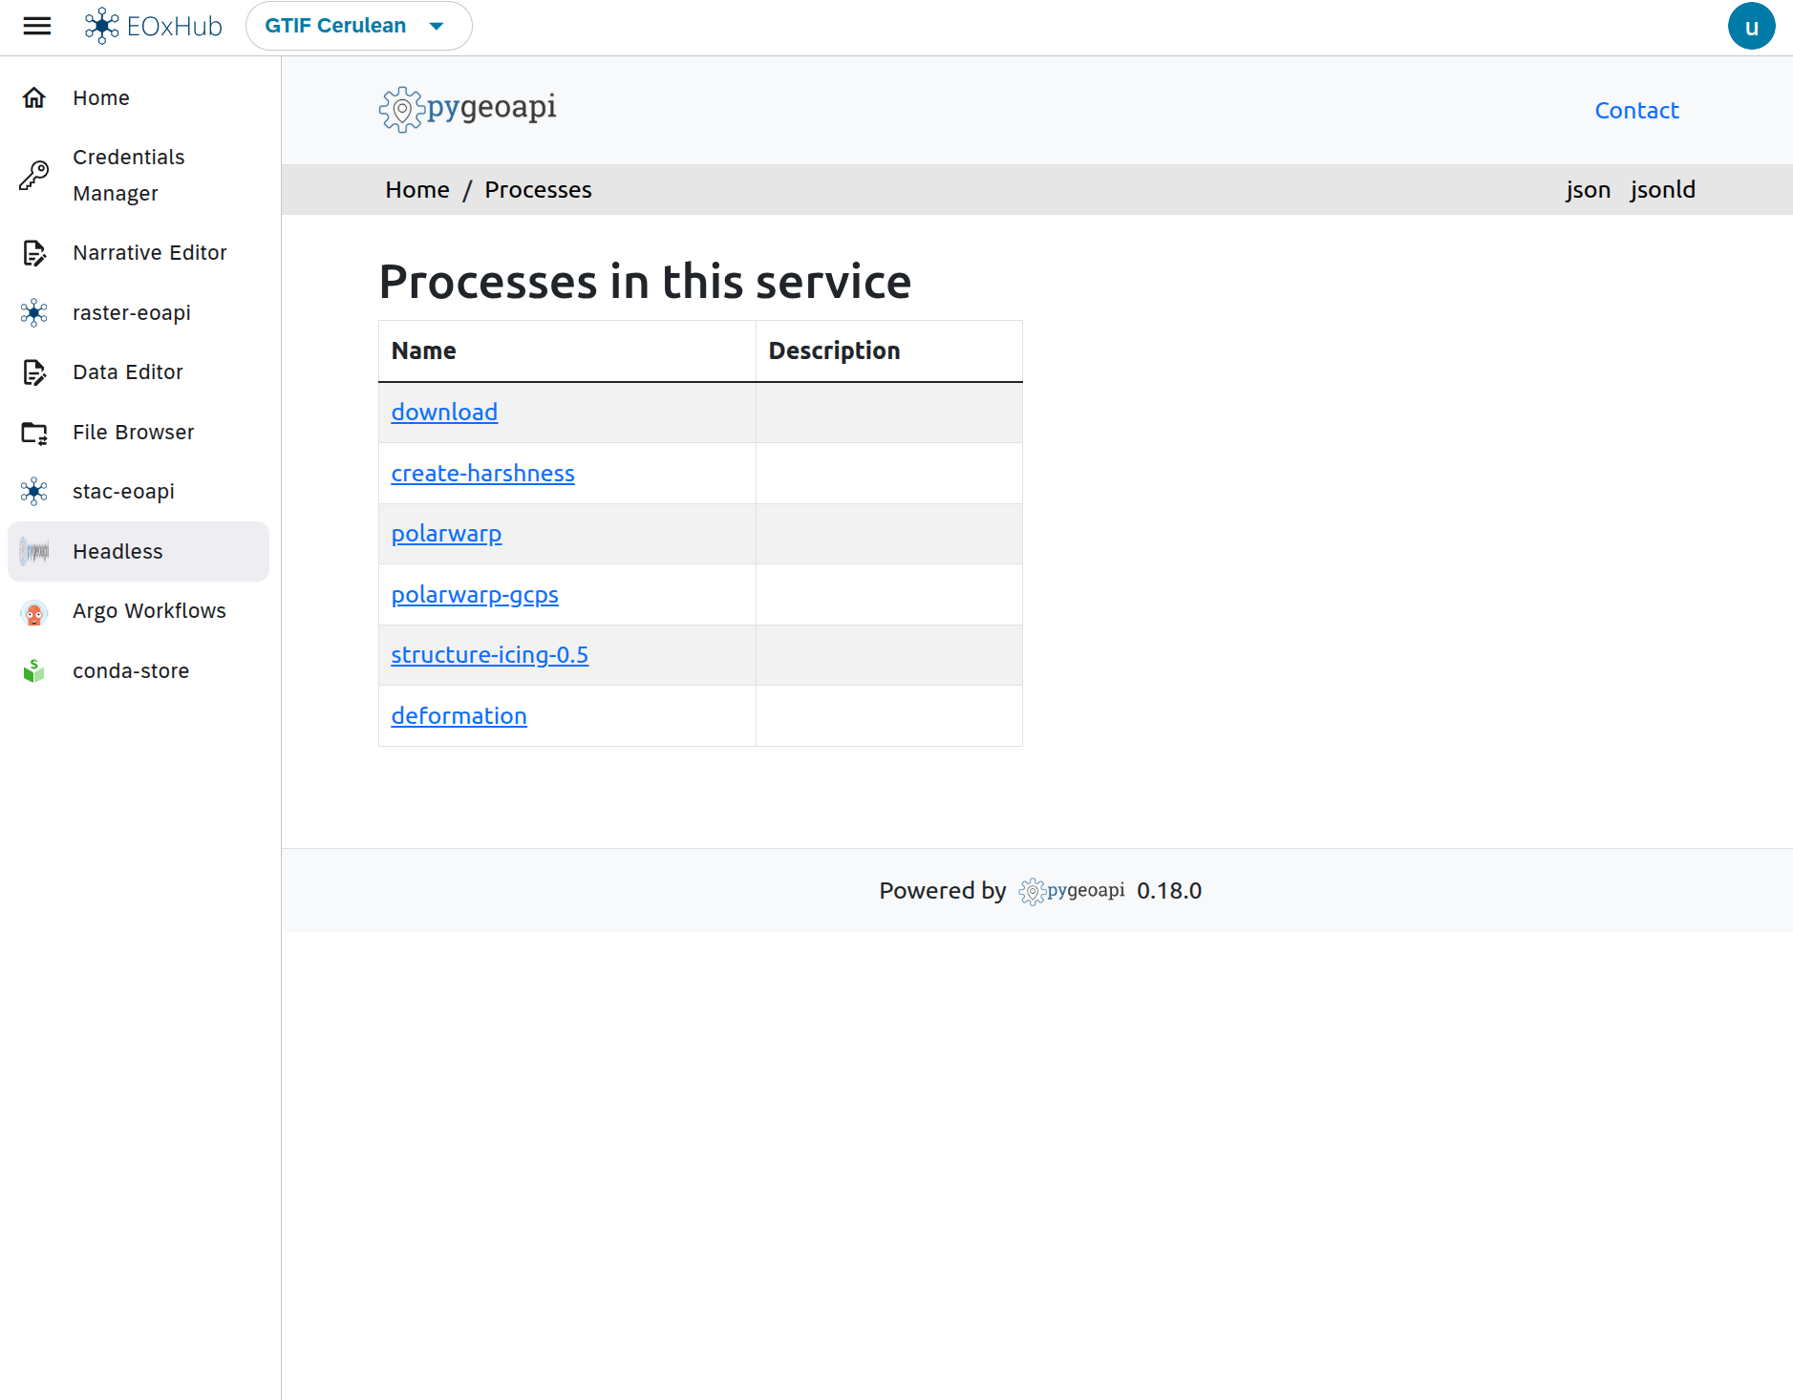1793x1400 pixels.
Task: Open the polarwarp-gcps process
Action: [x=475, y=595]
